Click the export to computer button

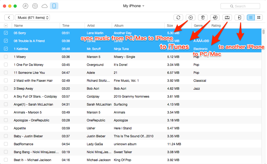pyautogui.click(x=227, y=17)
